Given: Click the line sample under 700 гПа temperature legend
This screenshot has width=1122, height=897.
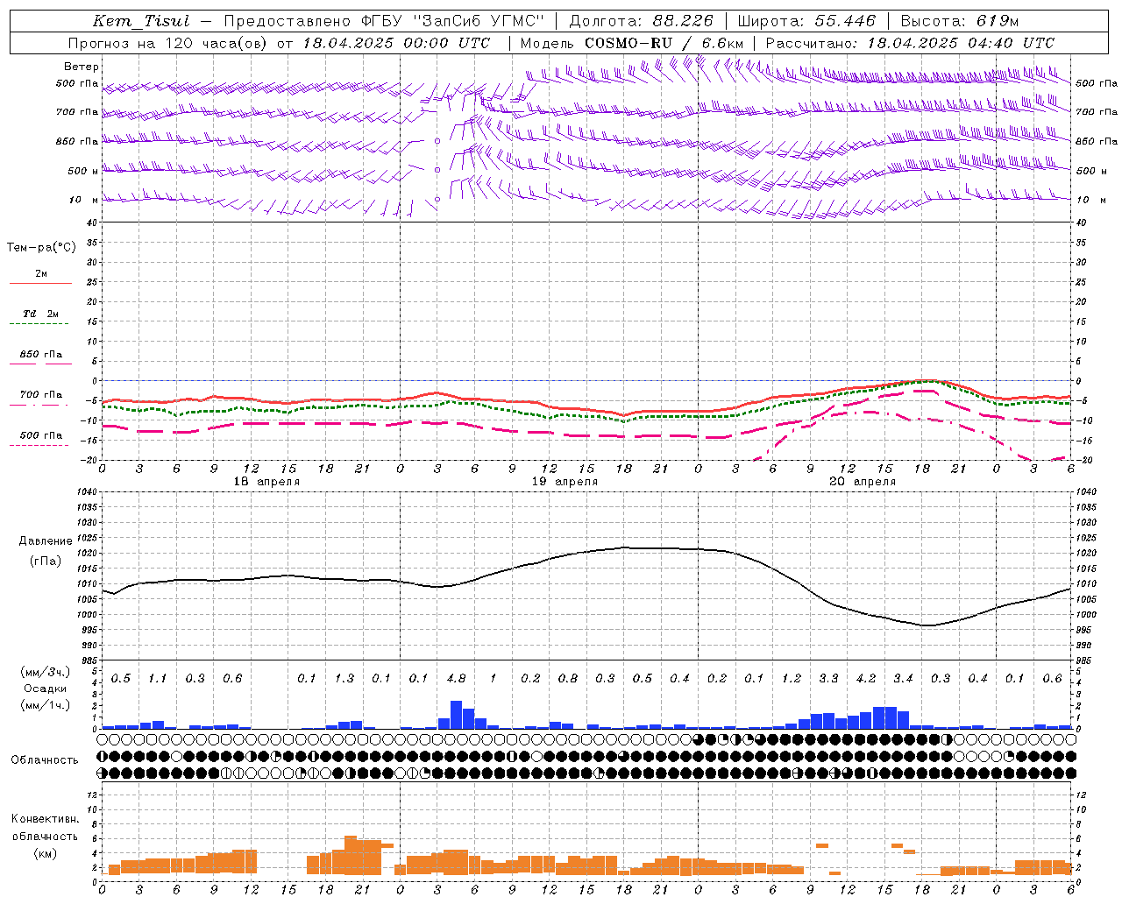Looking at the screenshot, I should (39, 406).
